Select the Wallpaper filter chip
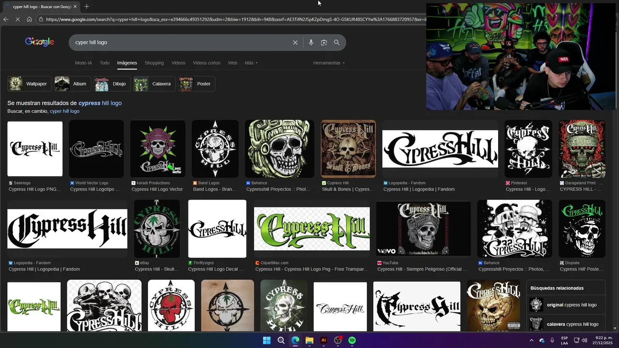This screenshot has height=348, width=619. 29,84
